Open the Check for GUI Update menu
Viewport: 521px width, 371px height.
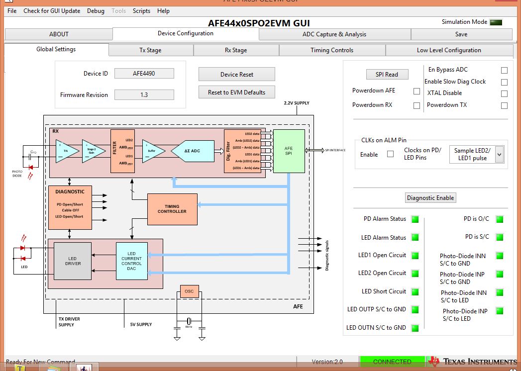click(x=52, y=11)
